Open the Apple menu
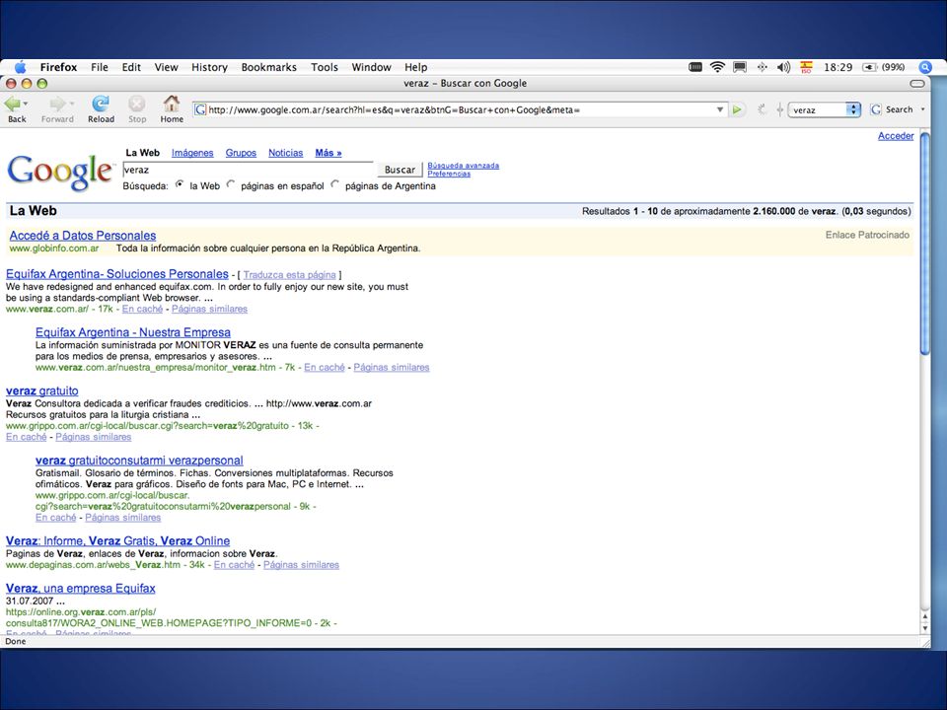947x710 pixels. click(20, 67)
